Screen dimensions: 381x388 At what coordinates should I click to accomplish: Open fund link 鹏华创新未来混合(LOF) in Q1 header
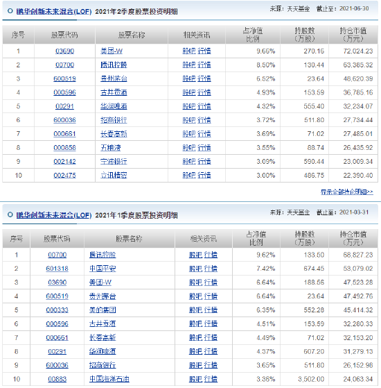tap(54, 215)
